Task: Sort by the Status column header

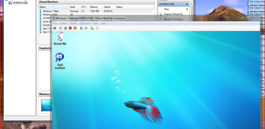Action: pyautogui.click(x=134, y=7)
